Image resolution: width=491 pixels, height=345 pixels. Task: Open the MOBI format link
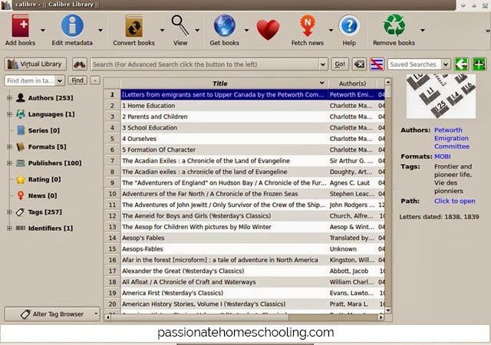pyautogui.click(x=443, y=156)
